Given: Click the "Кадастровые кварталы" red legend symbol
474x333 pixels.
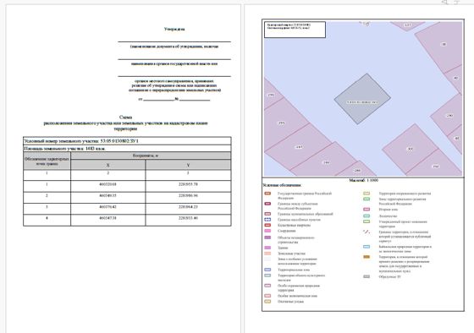Looking at the screenshot, I should coord(267,225).
